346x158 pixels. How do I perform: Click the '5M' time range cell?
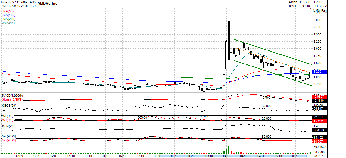pyautogui.click(x=4, y=6)
